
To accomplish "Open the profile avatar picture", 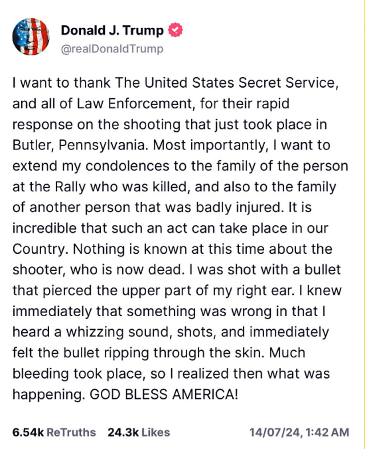I will [32, 38].
